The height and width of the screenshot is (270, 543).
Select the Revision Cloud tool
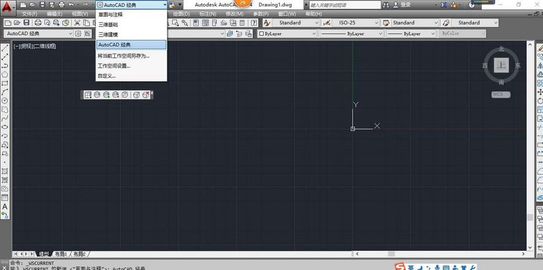click(x=5, y=110)
